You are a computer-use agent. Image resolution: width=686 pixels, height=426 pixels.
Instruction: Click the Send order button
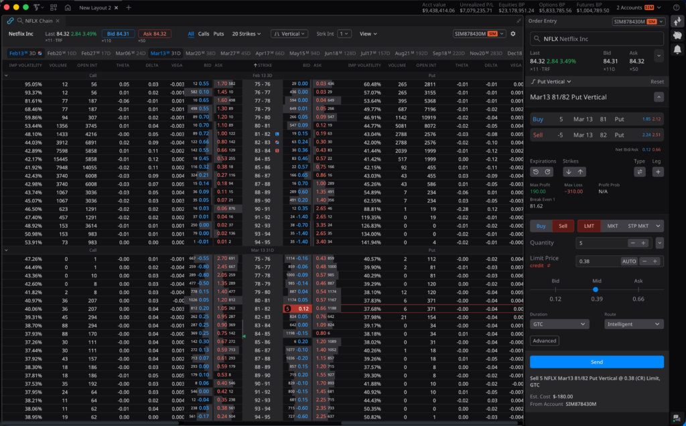[596, 361]
